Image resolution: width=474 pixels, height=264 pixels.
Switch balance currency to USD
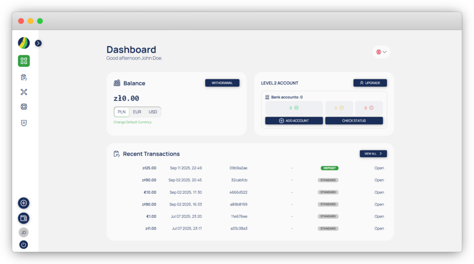click(153, 112)
